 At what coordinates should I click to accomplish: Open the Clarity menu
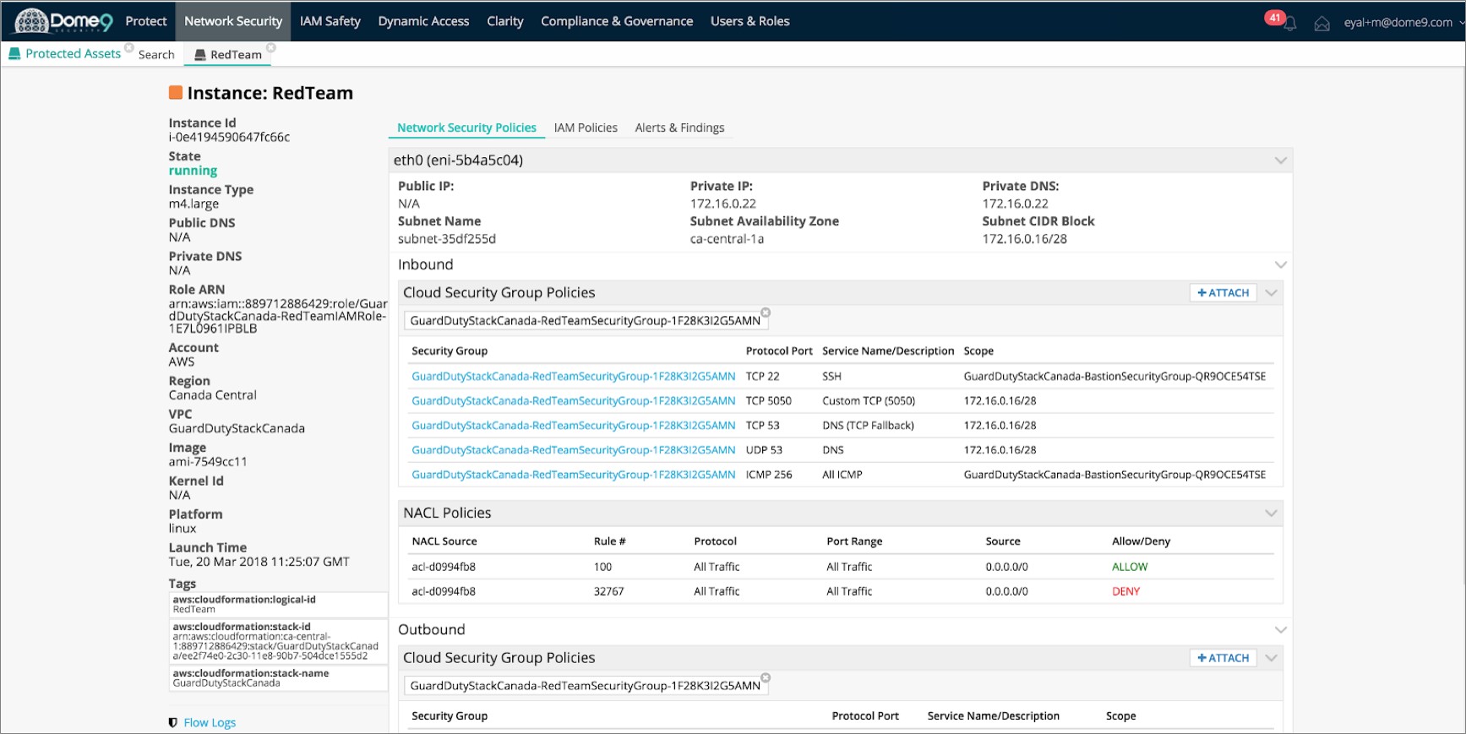tap(505, 21)
